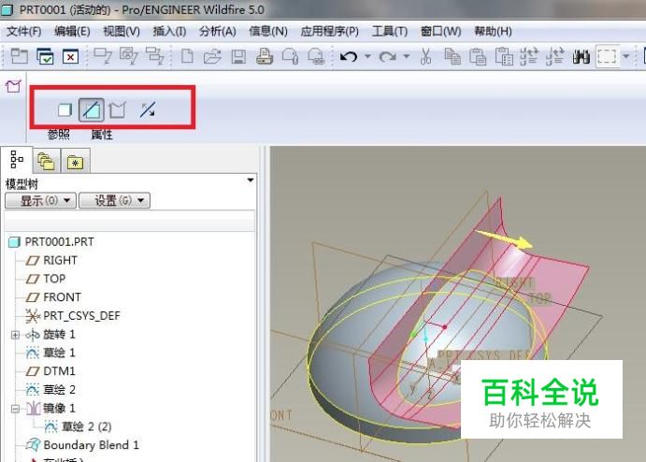Open the 模型树 panel dropdown arrow

[250, 180]
